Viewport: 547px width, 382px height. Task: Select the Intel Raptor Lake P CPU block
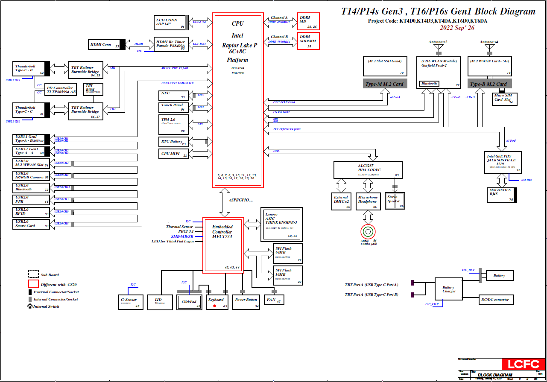(x=240, y=101)
